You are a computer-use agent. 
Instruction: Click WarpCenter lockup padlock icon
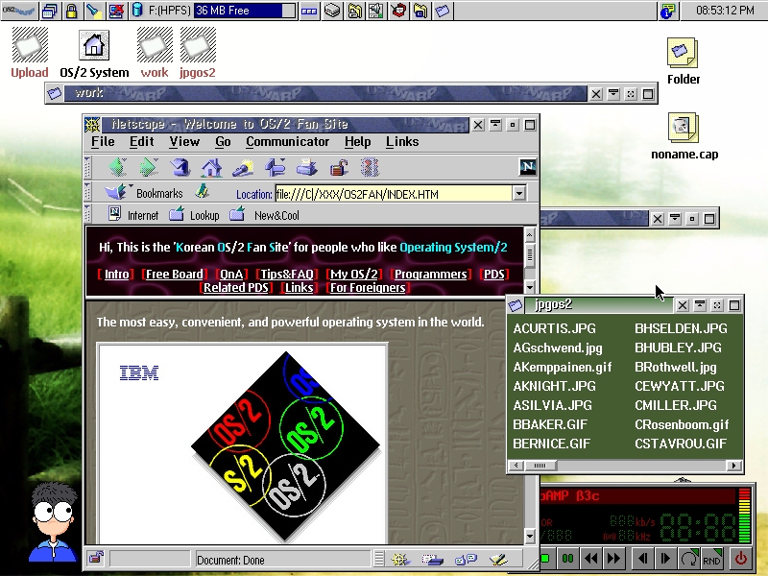[71, 11]
